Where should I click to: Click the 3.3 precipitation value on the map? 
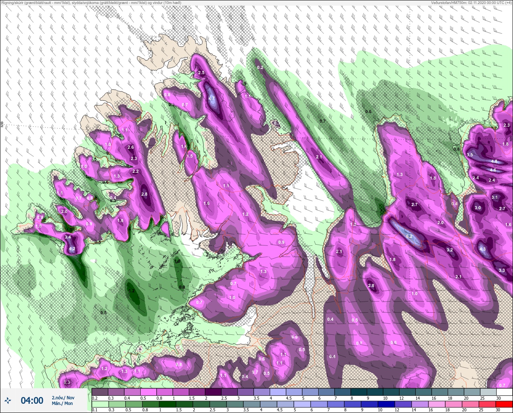502,270
